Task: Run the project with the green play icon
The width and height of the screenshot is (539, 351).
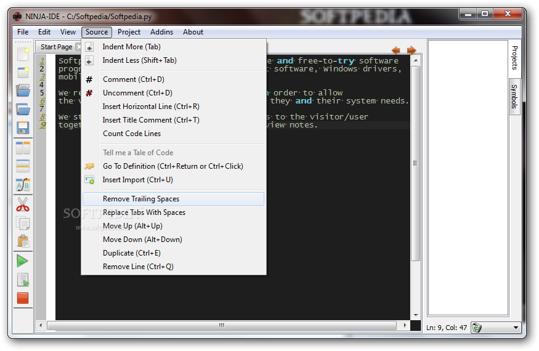Action: point(23,261)
